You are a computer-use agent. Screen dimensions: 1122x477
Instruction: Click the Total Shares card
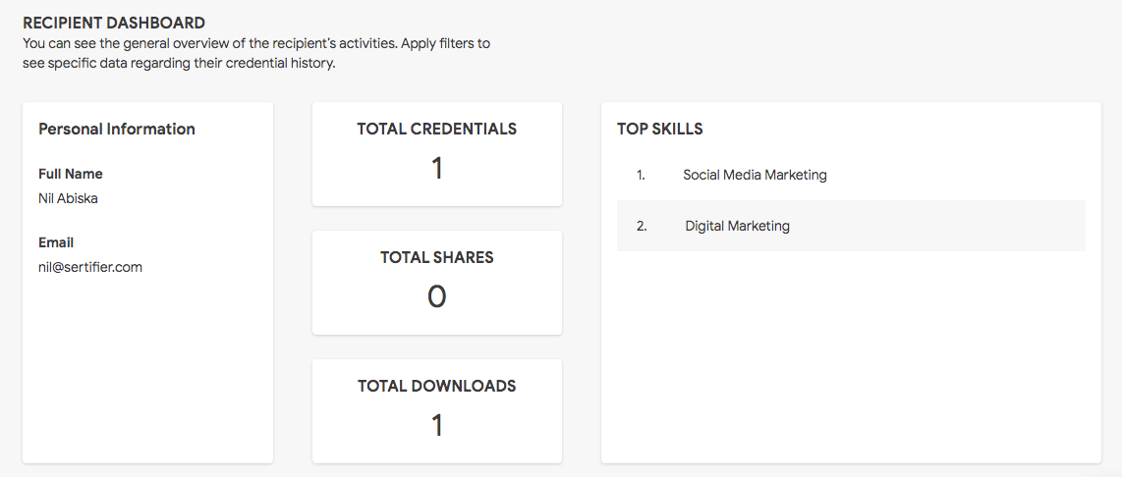(x=436, y=283)
